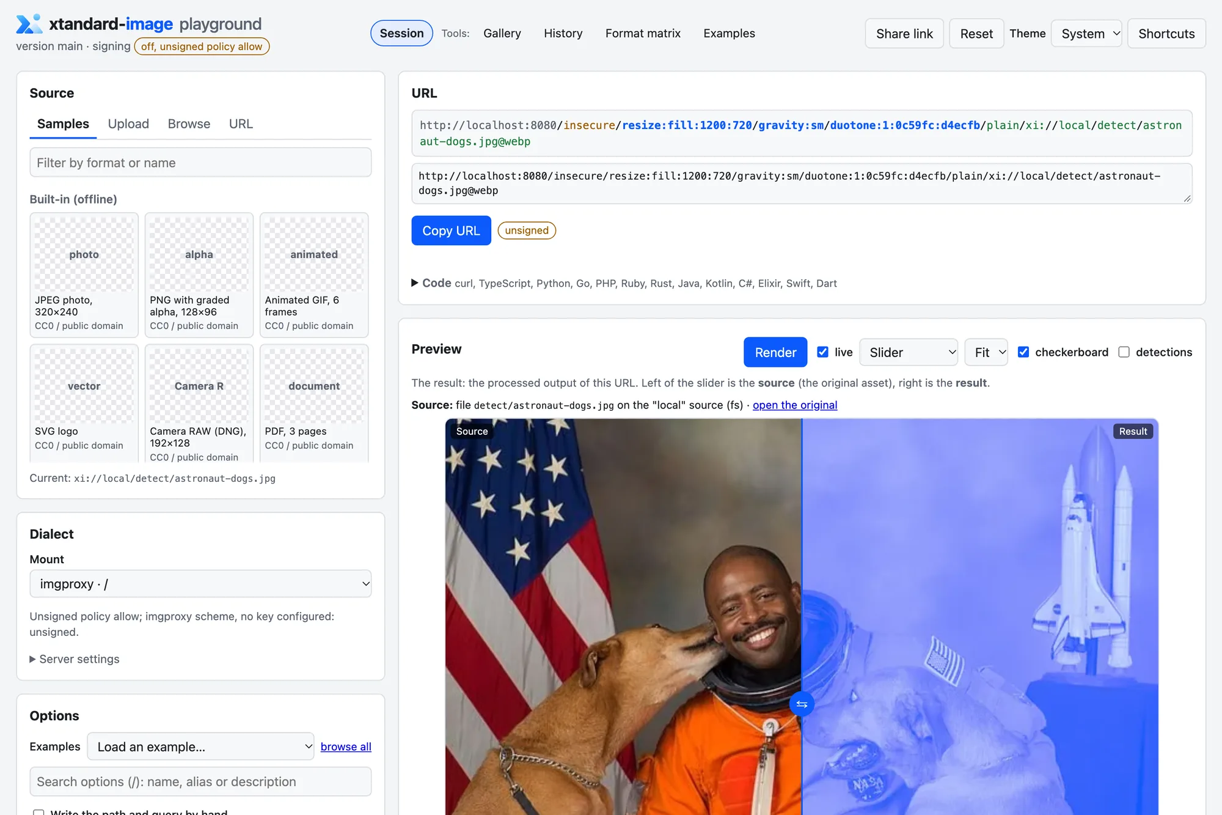Click the Copy URL button
The width and height of the screenshot is (1222, 815).
click(x=451, y=230)
